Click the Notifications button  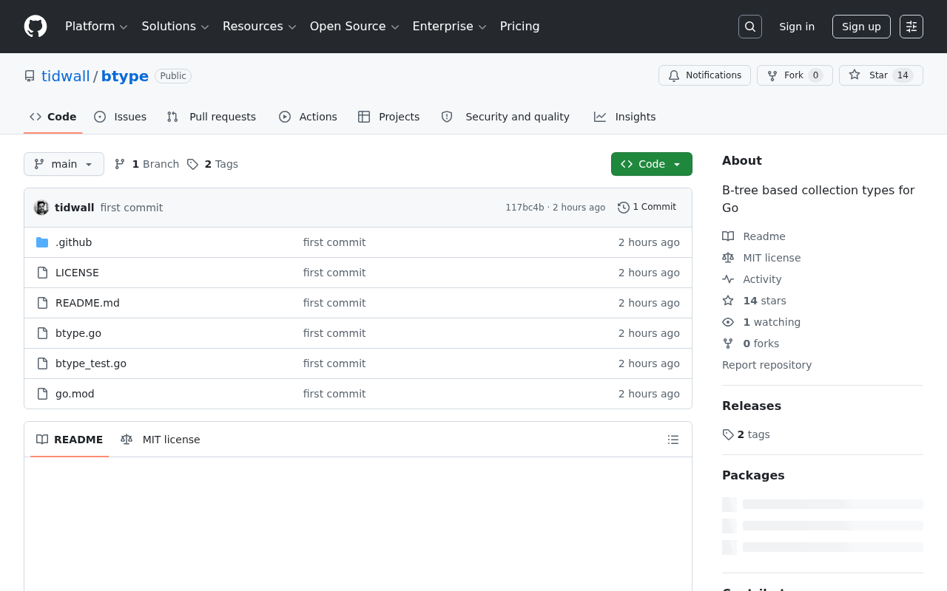(704, 75)
